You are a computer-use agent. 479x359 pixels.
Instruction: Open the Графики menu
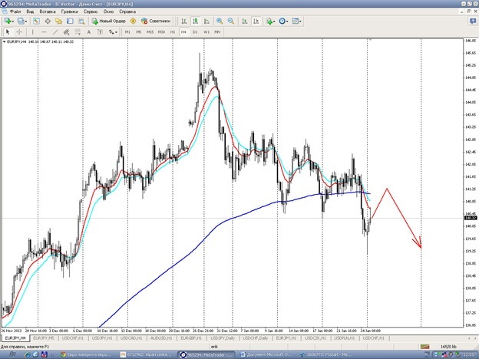pyautogui.click(x=70, y=12)
